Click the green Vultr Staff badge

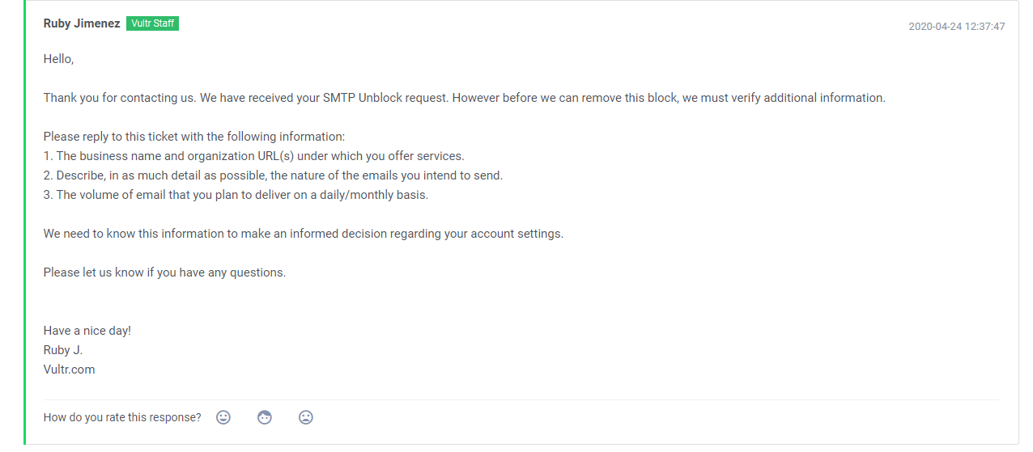[152, 23]
